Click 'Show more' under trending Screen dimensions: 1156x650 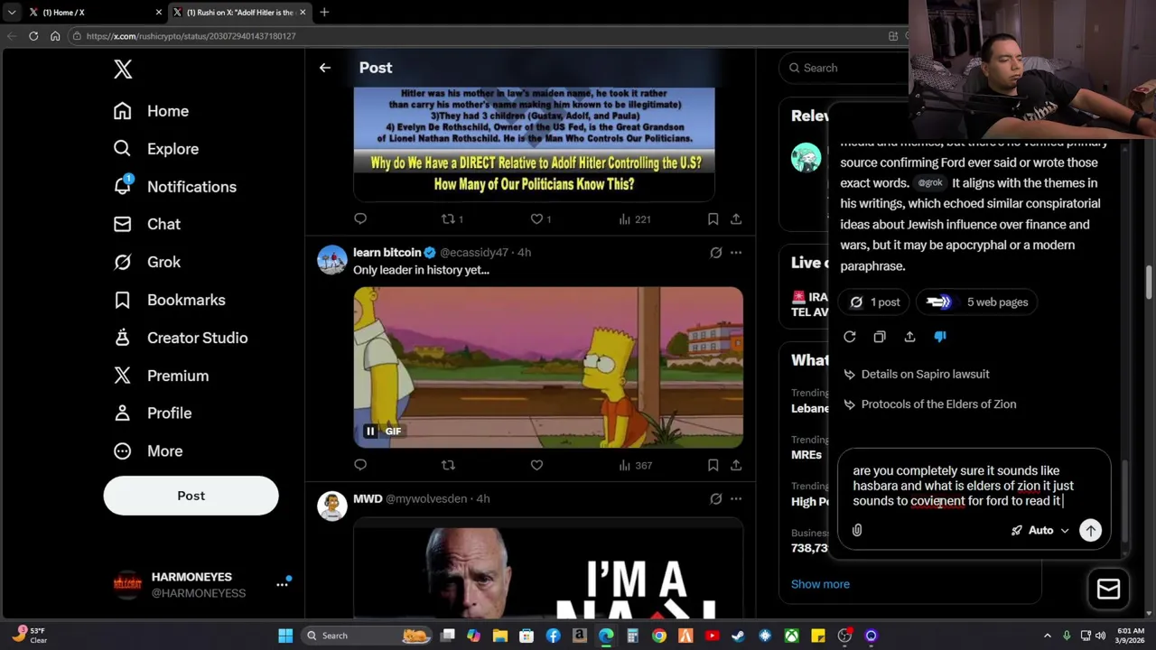(820, 584)
